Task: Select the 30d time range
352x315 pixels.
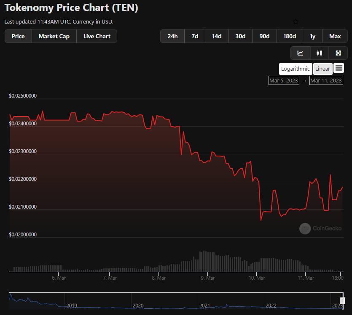Action: click(240, 36)
